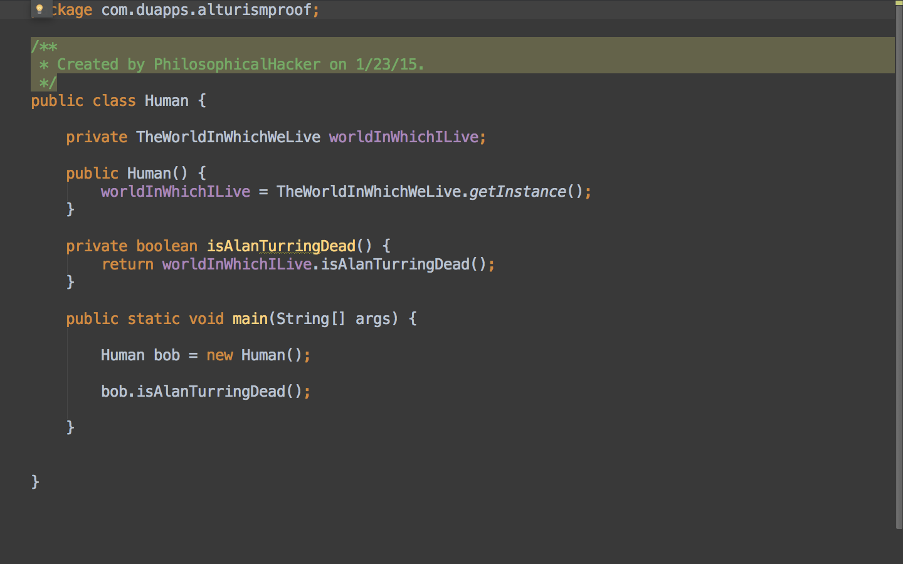
Task: Click the com.duapps.alturismproof package name
Action: click(206, 10)
